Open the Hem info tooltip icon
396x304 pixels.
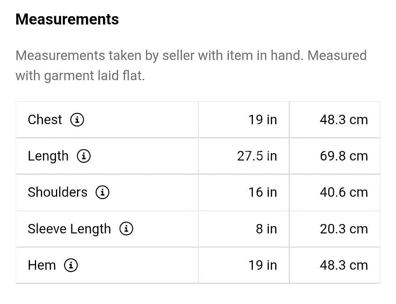coord(71,265)
